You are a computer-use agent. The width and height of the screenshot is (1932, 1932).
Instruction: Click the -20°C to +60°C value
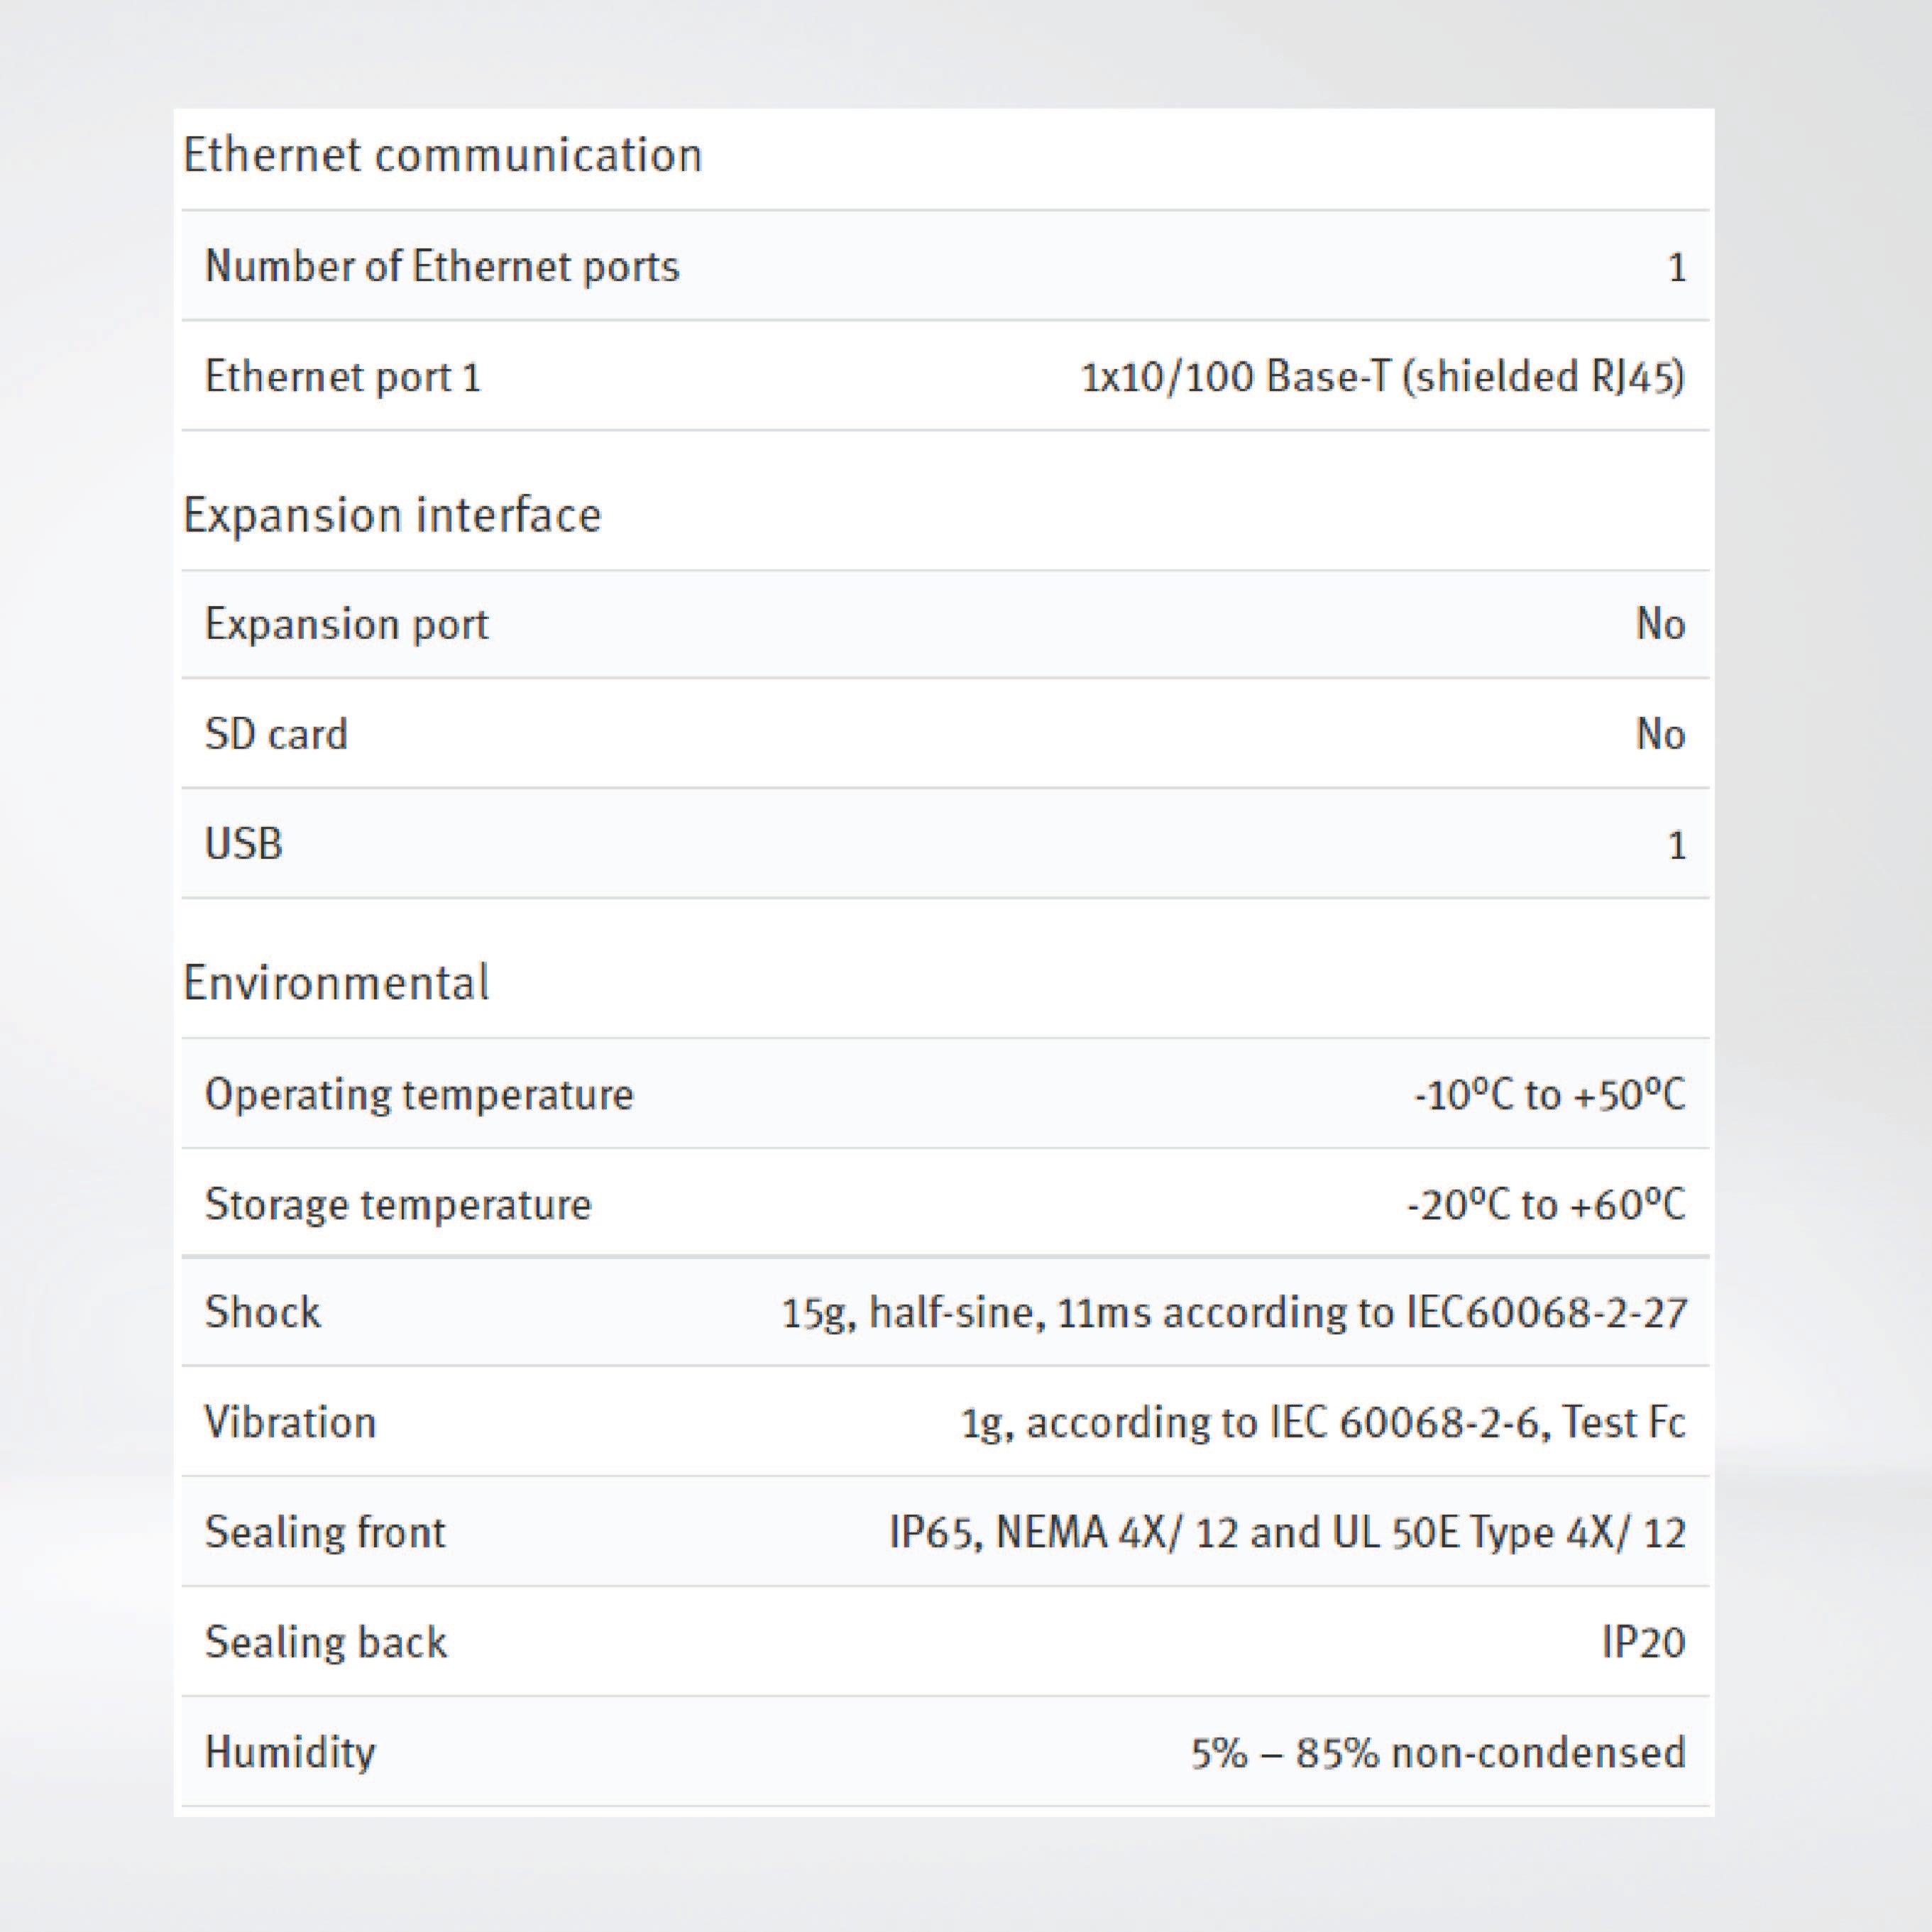[1546, 1204]
